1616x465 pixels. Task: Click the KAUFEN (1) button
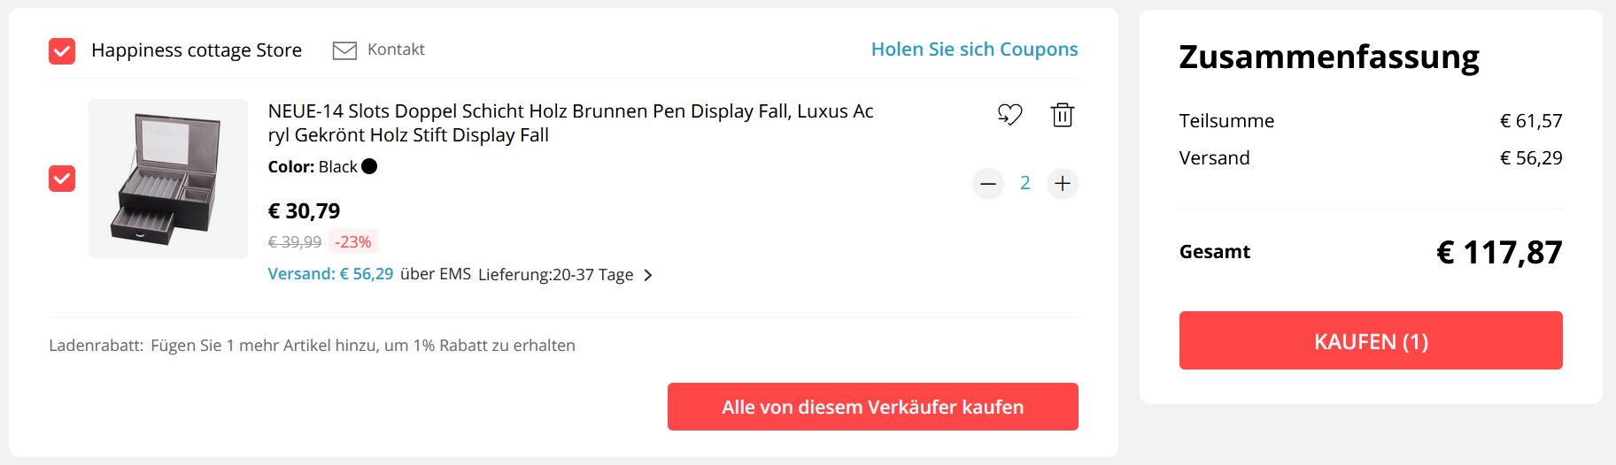click(1371, 340)
